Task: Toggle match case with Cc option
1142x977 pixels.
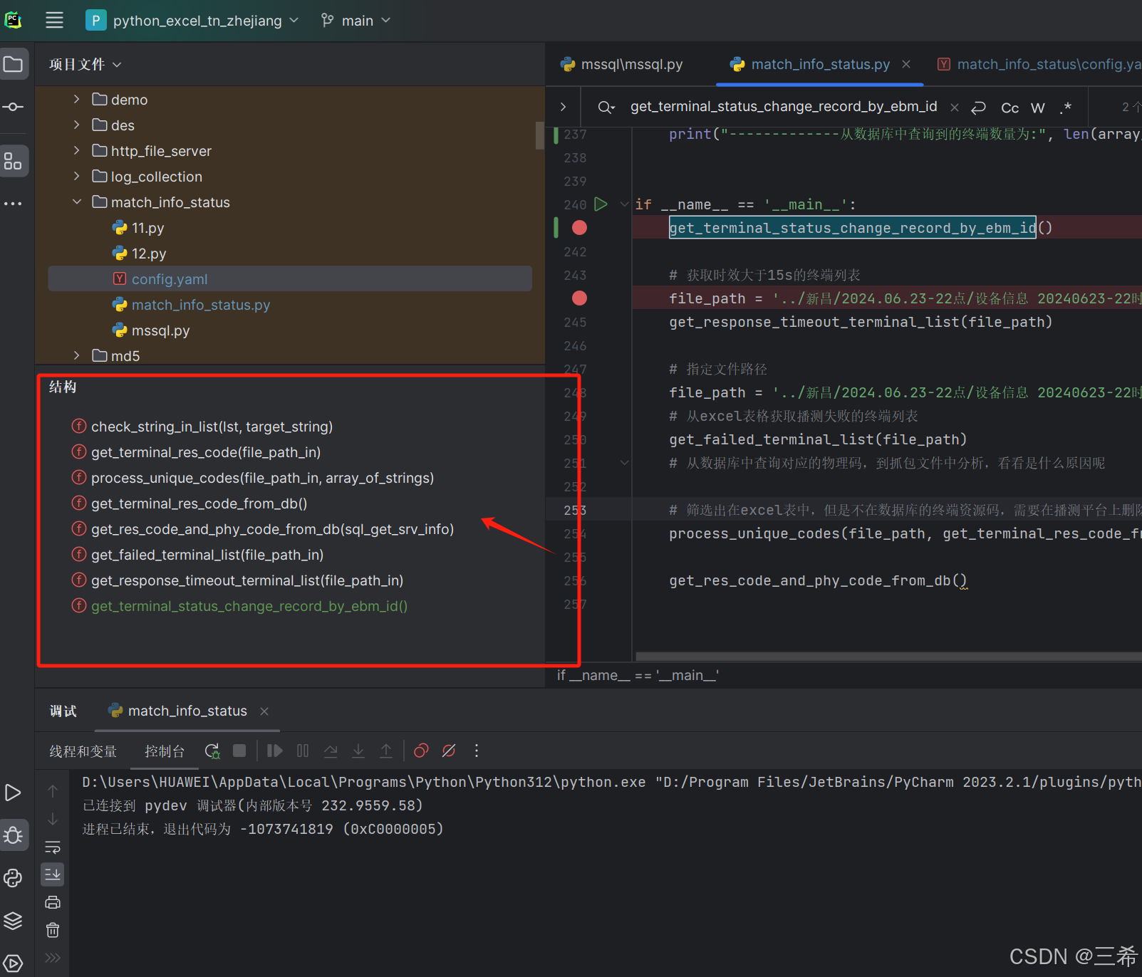Action: tap(1009, 108)
